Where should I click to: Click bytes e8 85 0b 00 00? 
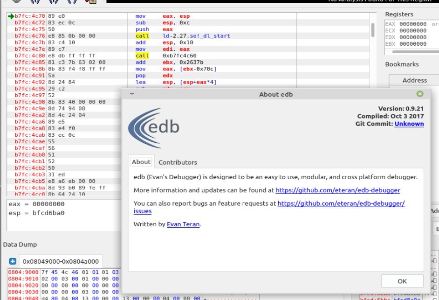coord(72,36)
